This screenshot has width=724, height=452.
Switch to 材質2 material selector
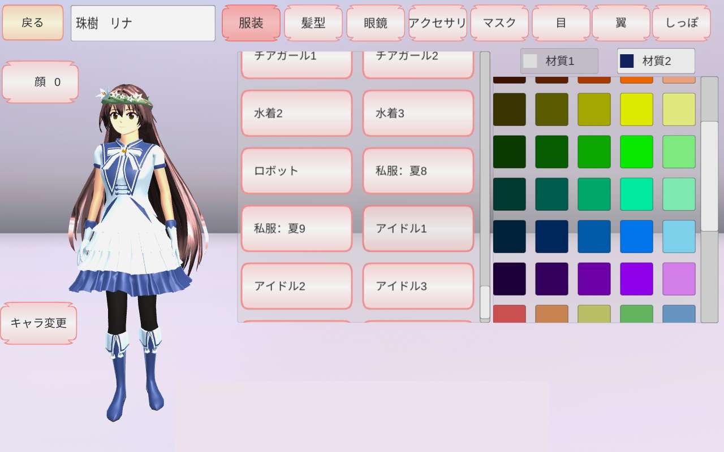tap(656, 61)
